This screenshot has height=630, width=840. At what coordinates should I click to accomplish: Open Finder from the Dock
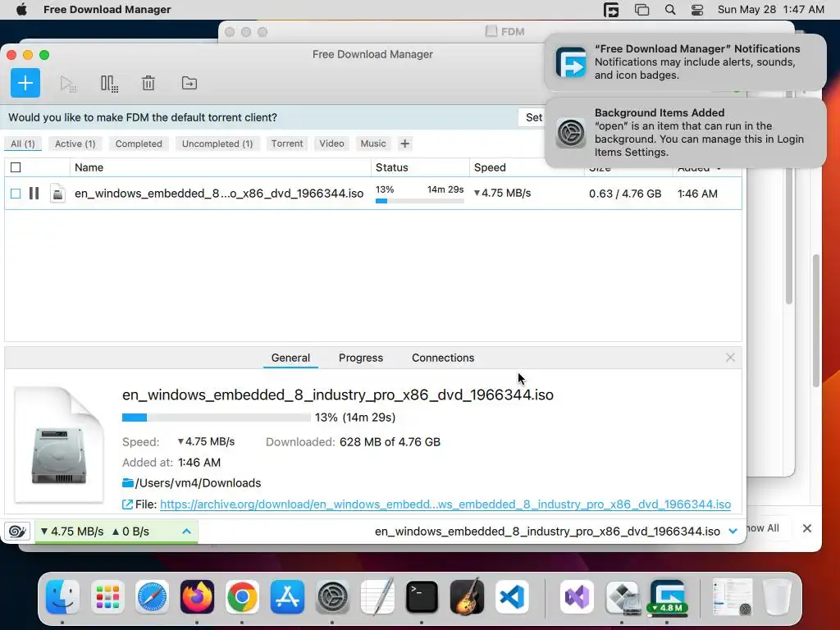62,596
